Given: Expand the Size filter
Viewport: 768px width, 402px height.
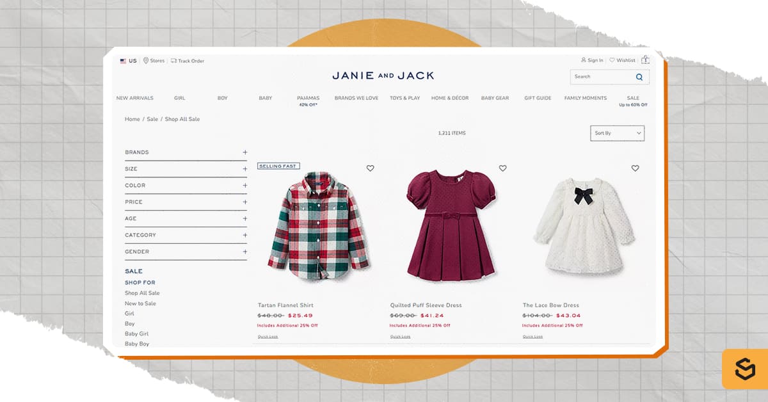Looking at the screenshot, I should pyautogui.click(x=186, y=169).
